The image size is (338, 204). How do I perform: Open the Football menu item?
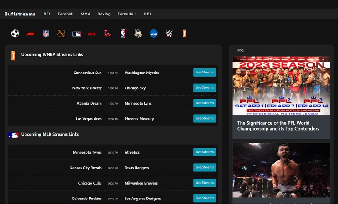[x=66, y=14]
